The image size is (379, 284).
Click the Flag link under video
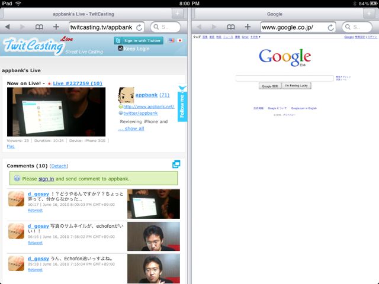[11, 146]
